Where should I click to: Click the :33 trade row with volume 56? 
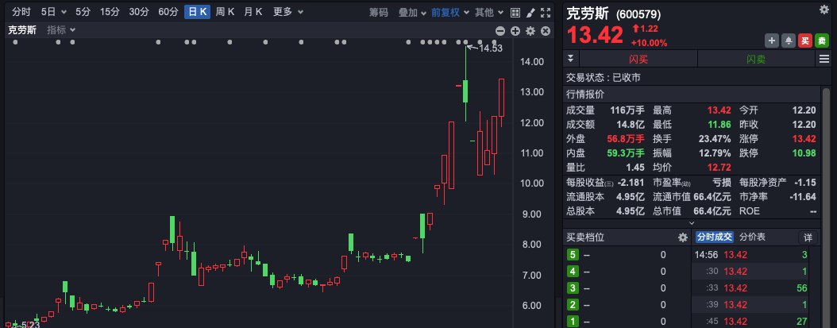click(x=750, y=288)
